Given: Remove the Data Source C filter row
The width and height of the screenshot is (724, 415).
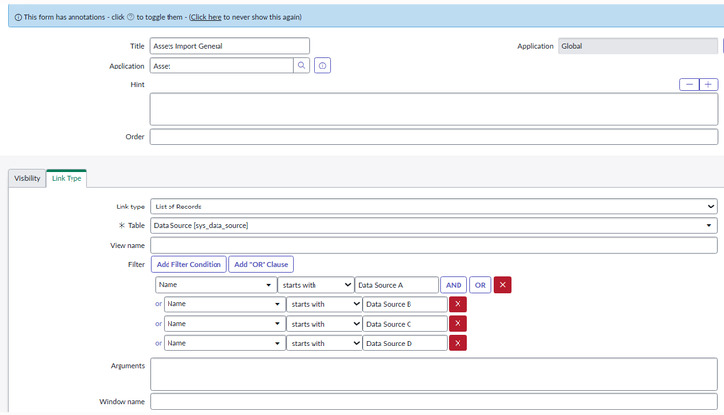Looking at the screenshot, I should [458, 324].
